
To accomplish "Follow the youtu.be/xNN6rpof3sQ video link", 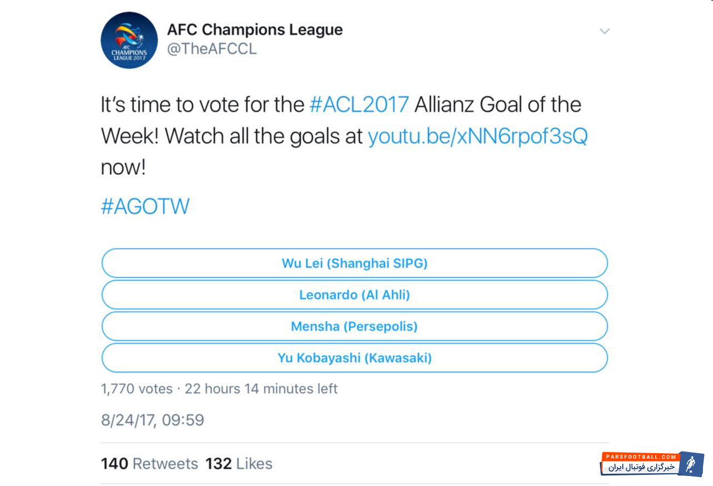I will pos(477,136).
